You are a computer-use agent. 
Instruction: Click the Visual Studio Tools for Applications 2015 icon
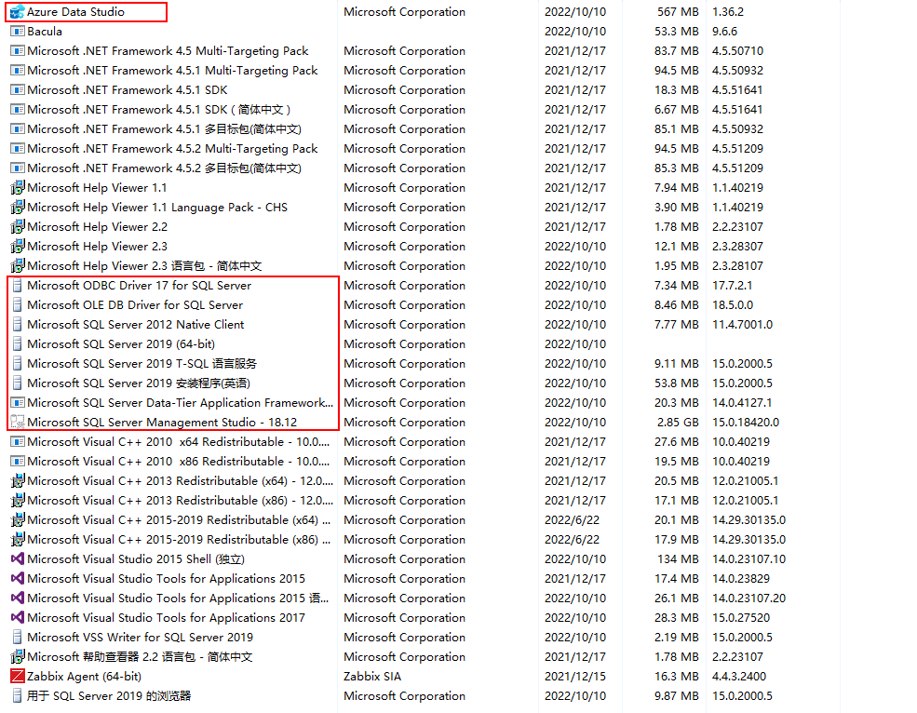point(18,578)
